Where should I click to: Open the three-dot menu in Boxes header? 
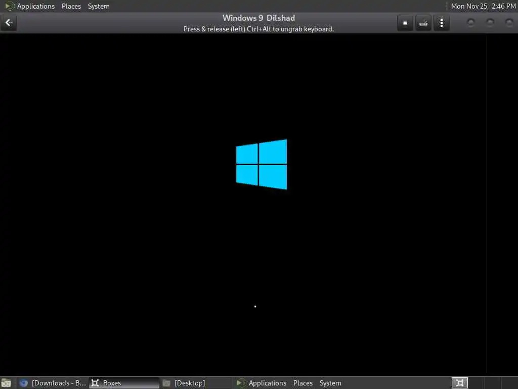(x=441, y=23)
